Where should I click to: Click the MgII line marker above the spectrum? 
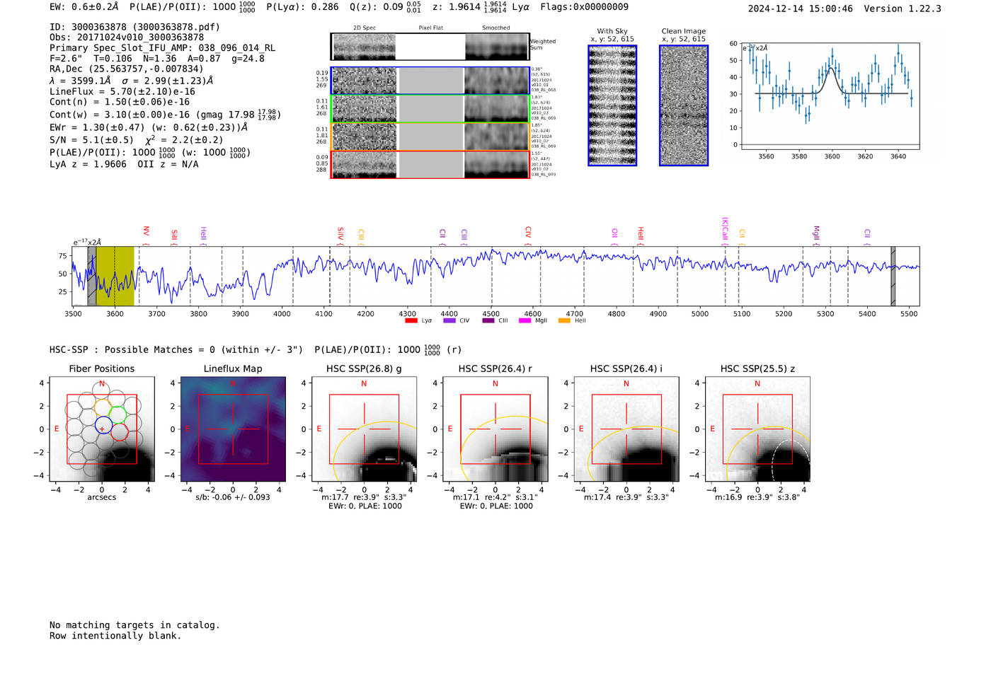(x=816, y=234)
